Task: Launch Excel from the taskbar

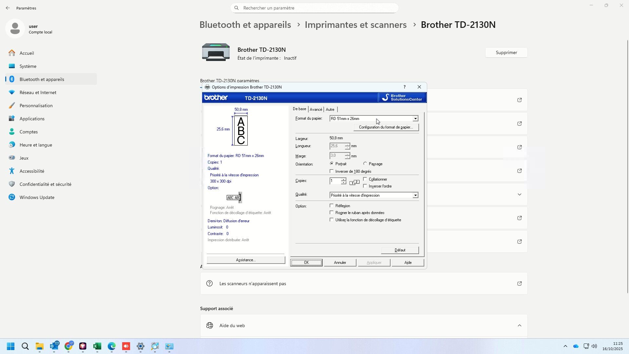Action: [97, 346]
